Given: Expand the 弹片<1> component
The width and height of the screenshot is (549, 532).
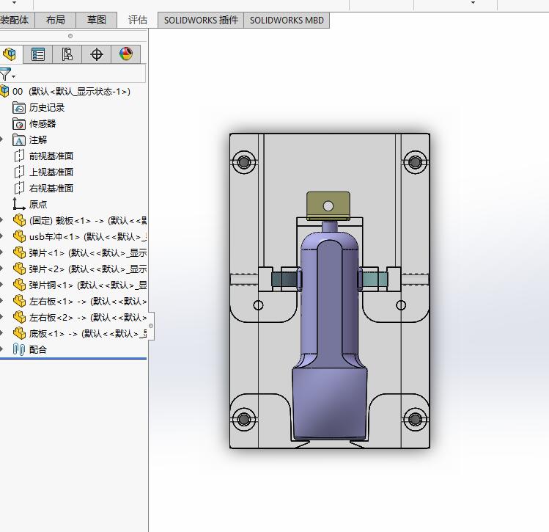Looking at the screenshot, I should 1,252.
